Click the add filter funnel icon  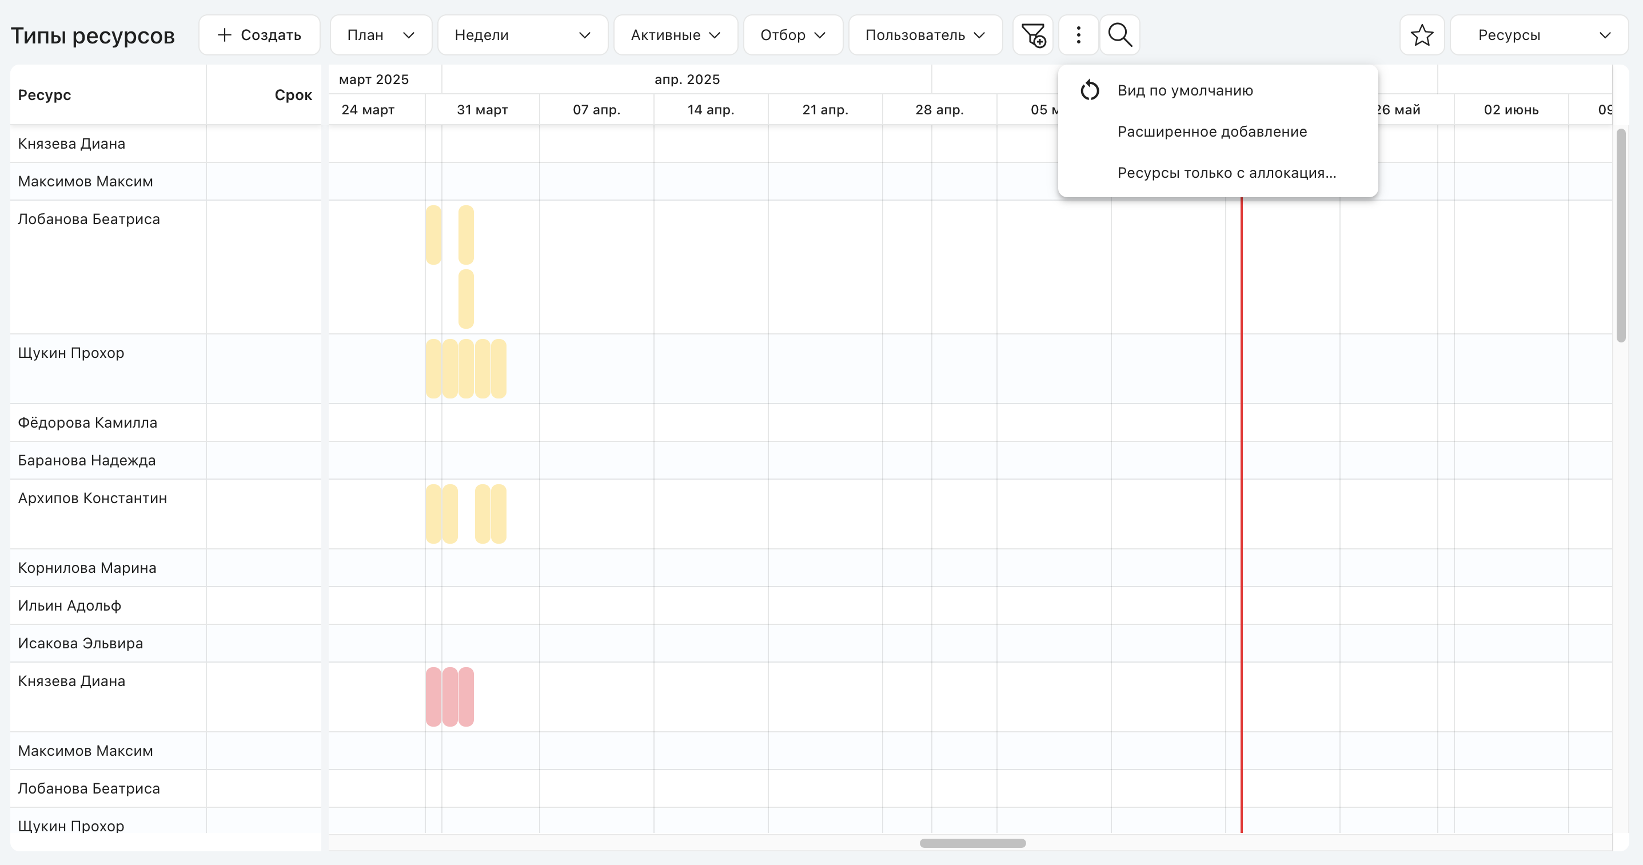click(x=1032, y=35)
